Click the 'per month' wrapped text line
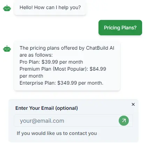 tap(31, 76)
